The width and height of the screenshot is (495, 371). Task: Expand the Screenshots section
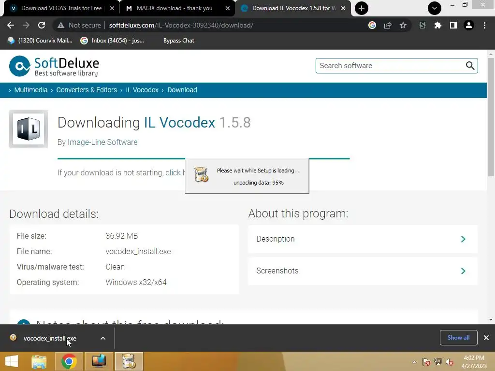pyautogui.click(x=363, y=271)
